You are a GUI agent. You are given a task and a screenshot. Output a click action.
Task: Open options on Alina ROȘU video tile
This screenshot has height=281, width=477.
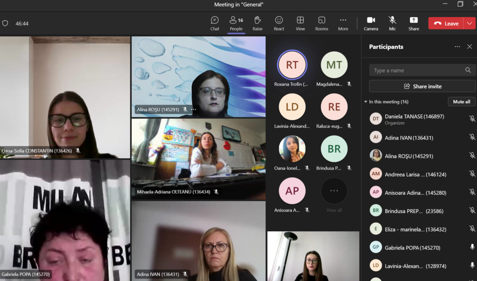click(x=194, y=110)
